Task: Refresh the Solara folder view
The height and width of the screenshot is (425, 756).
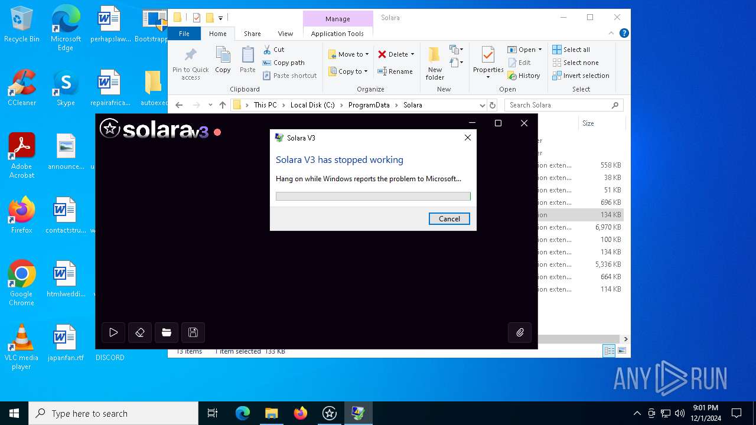Action: (x=493, y=105)
